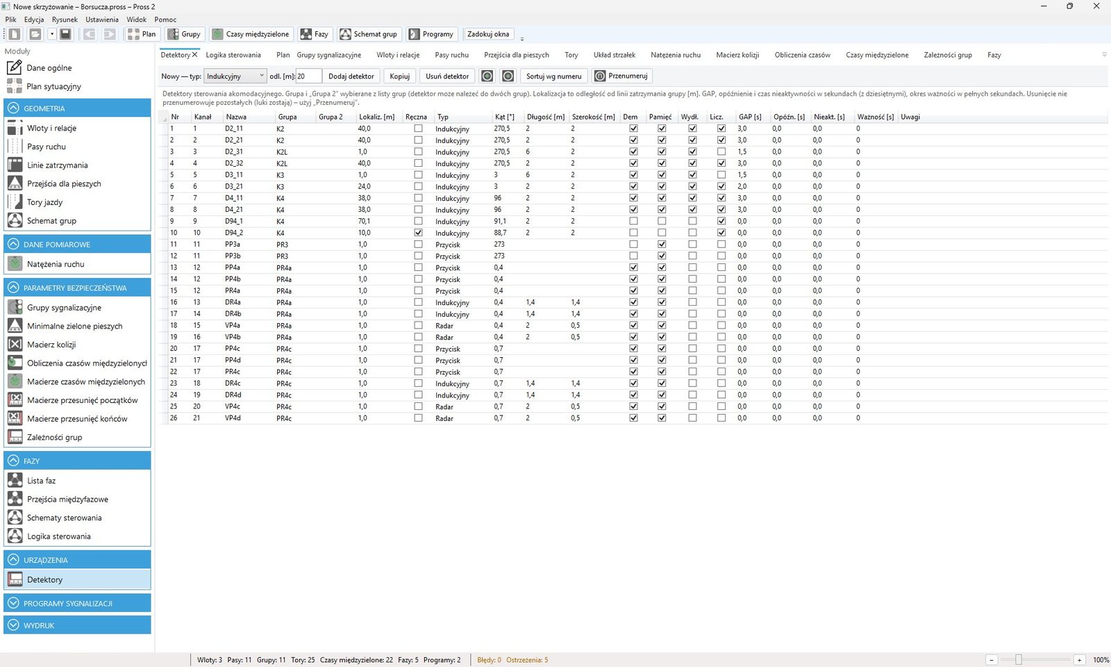Viewport: 1111px width, 667px height.
Task: Click the odl. [m] input field
Action: click(308, 76)
